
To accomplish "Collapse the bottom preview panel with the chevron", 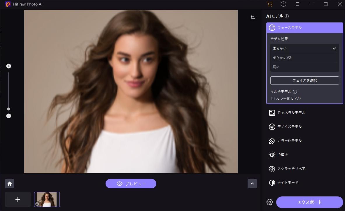I will [x=252, y=184].
